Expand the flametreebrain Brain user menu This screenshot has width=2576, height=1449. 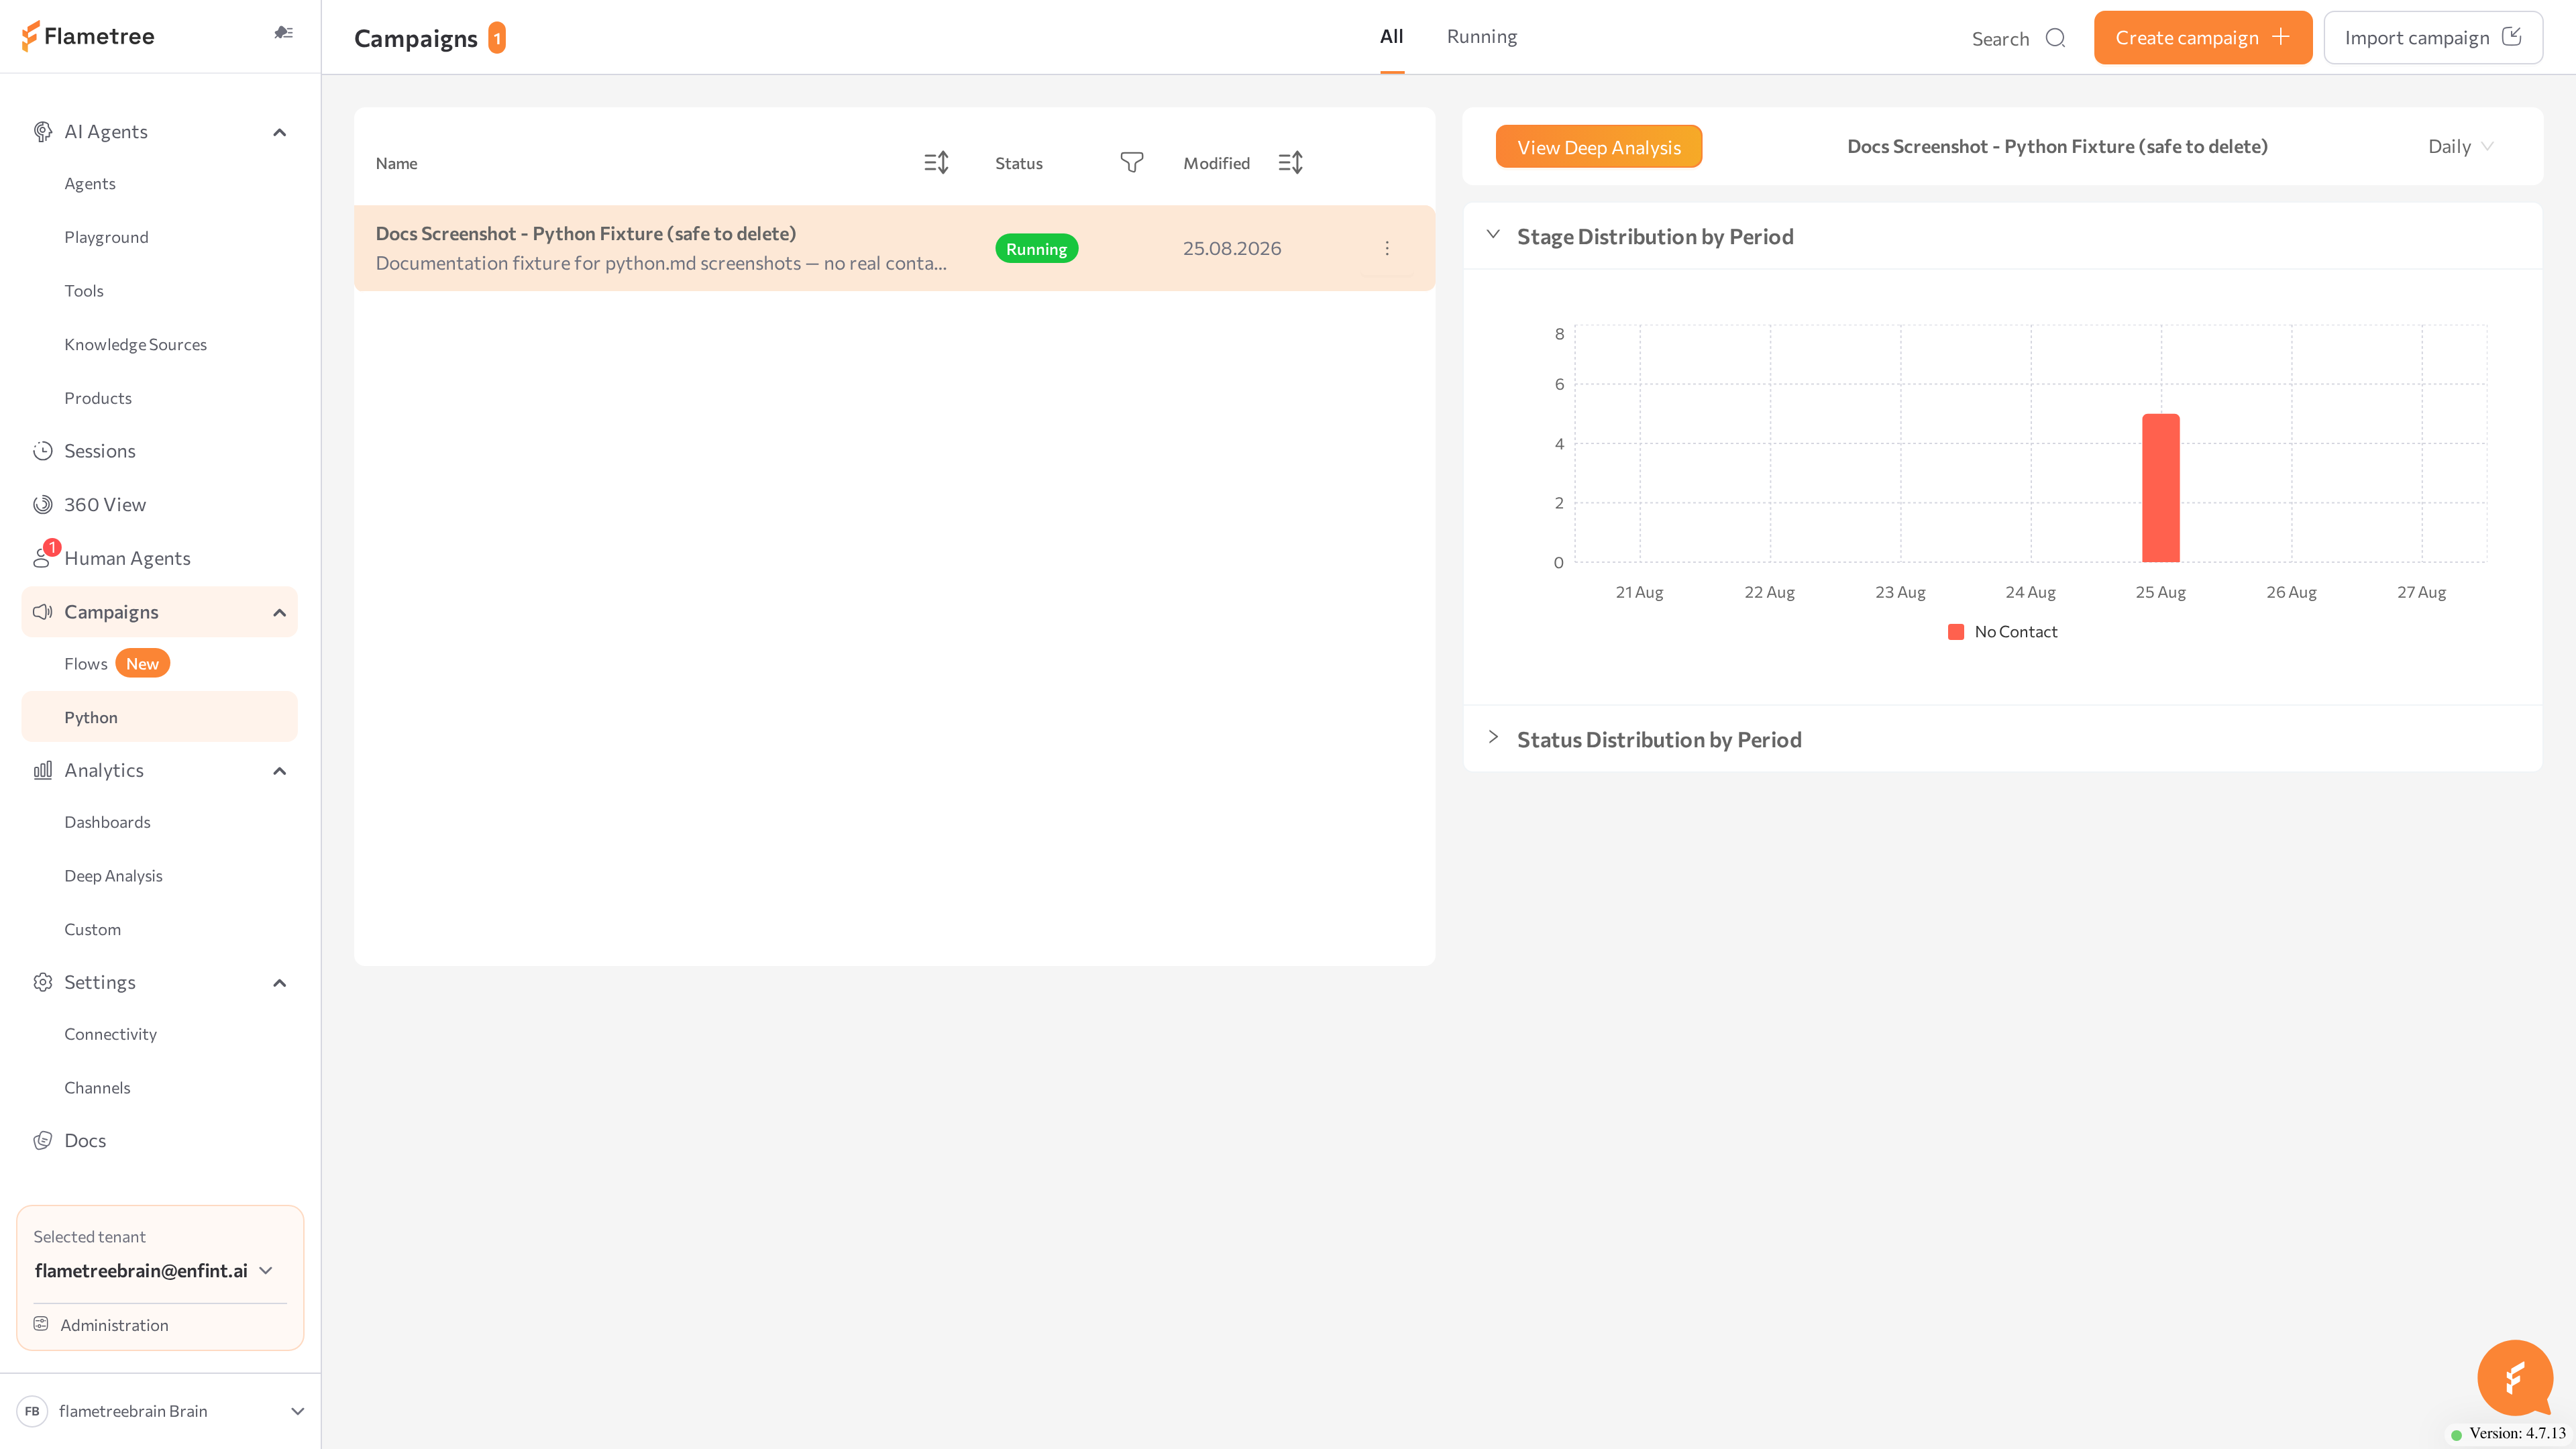[x=297, y=1411]
